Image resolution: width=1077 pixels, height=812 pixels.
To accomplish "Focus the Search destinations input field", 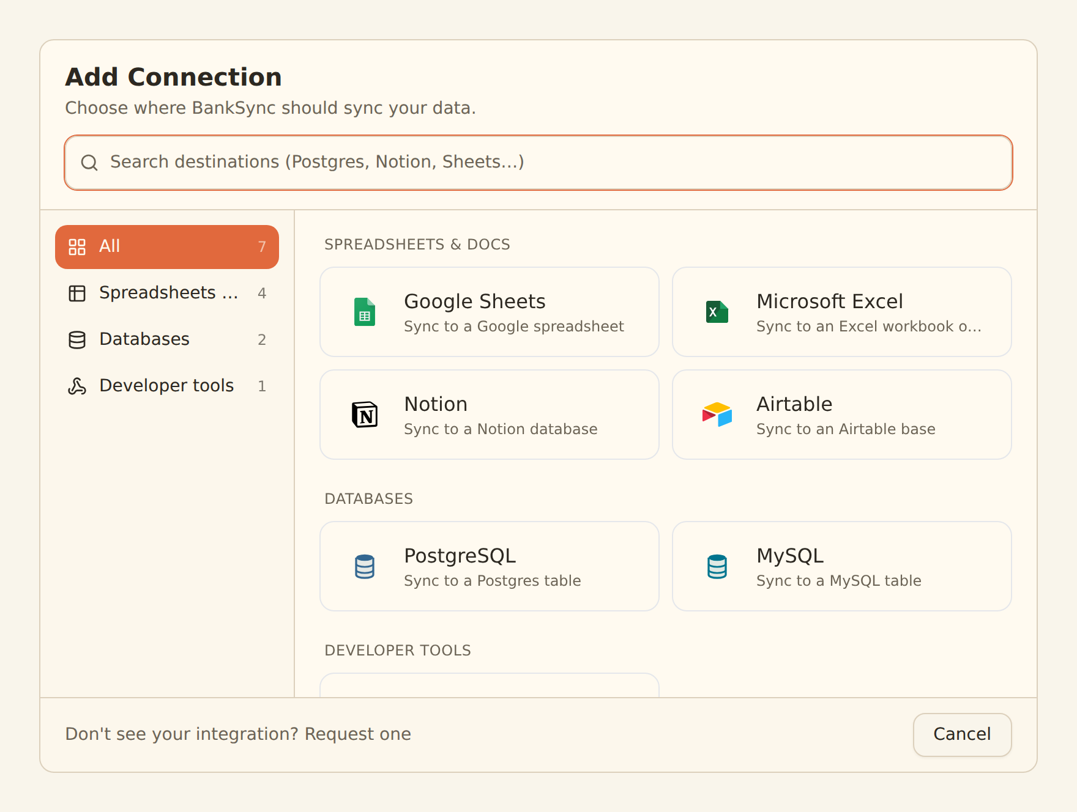I will [x=538, y=163].
